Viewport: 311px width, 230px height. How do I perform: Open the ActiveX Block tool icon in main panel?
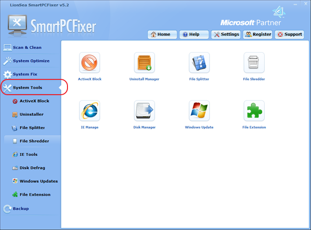(x=89, y=63)
